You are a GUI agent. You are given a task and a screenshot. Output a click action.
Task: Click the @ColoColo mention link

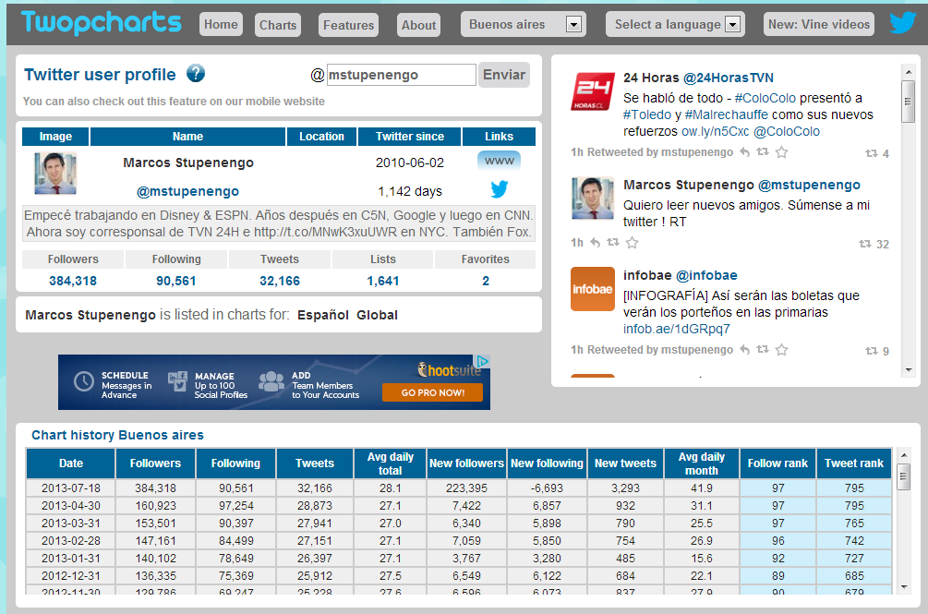point(787,131)
